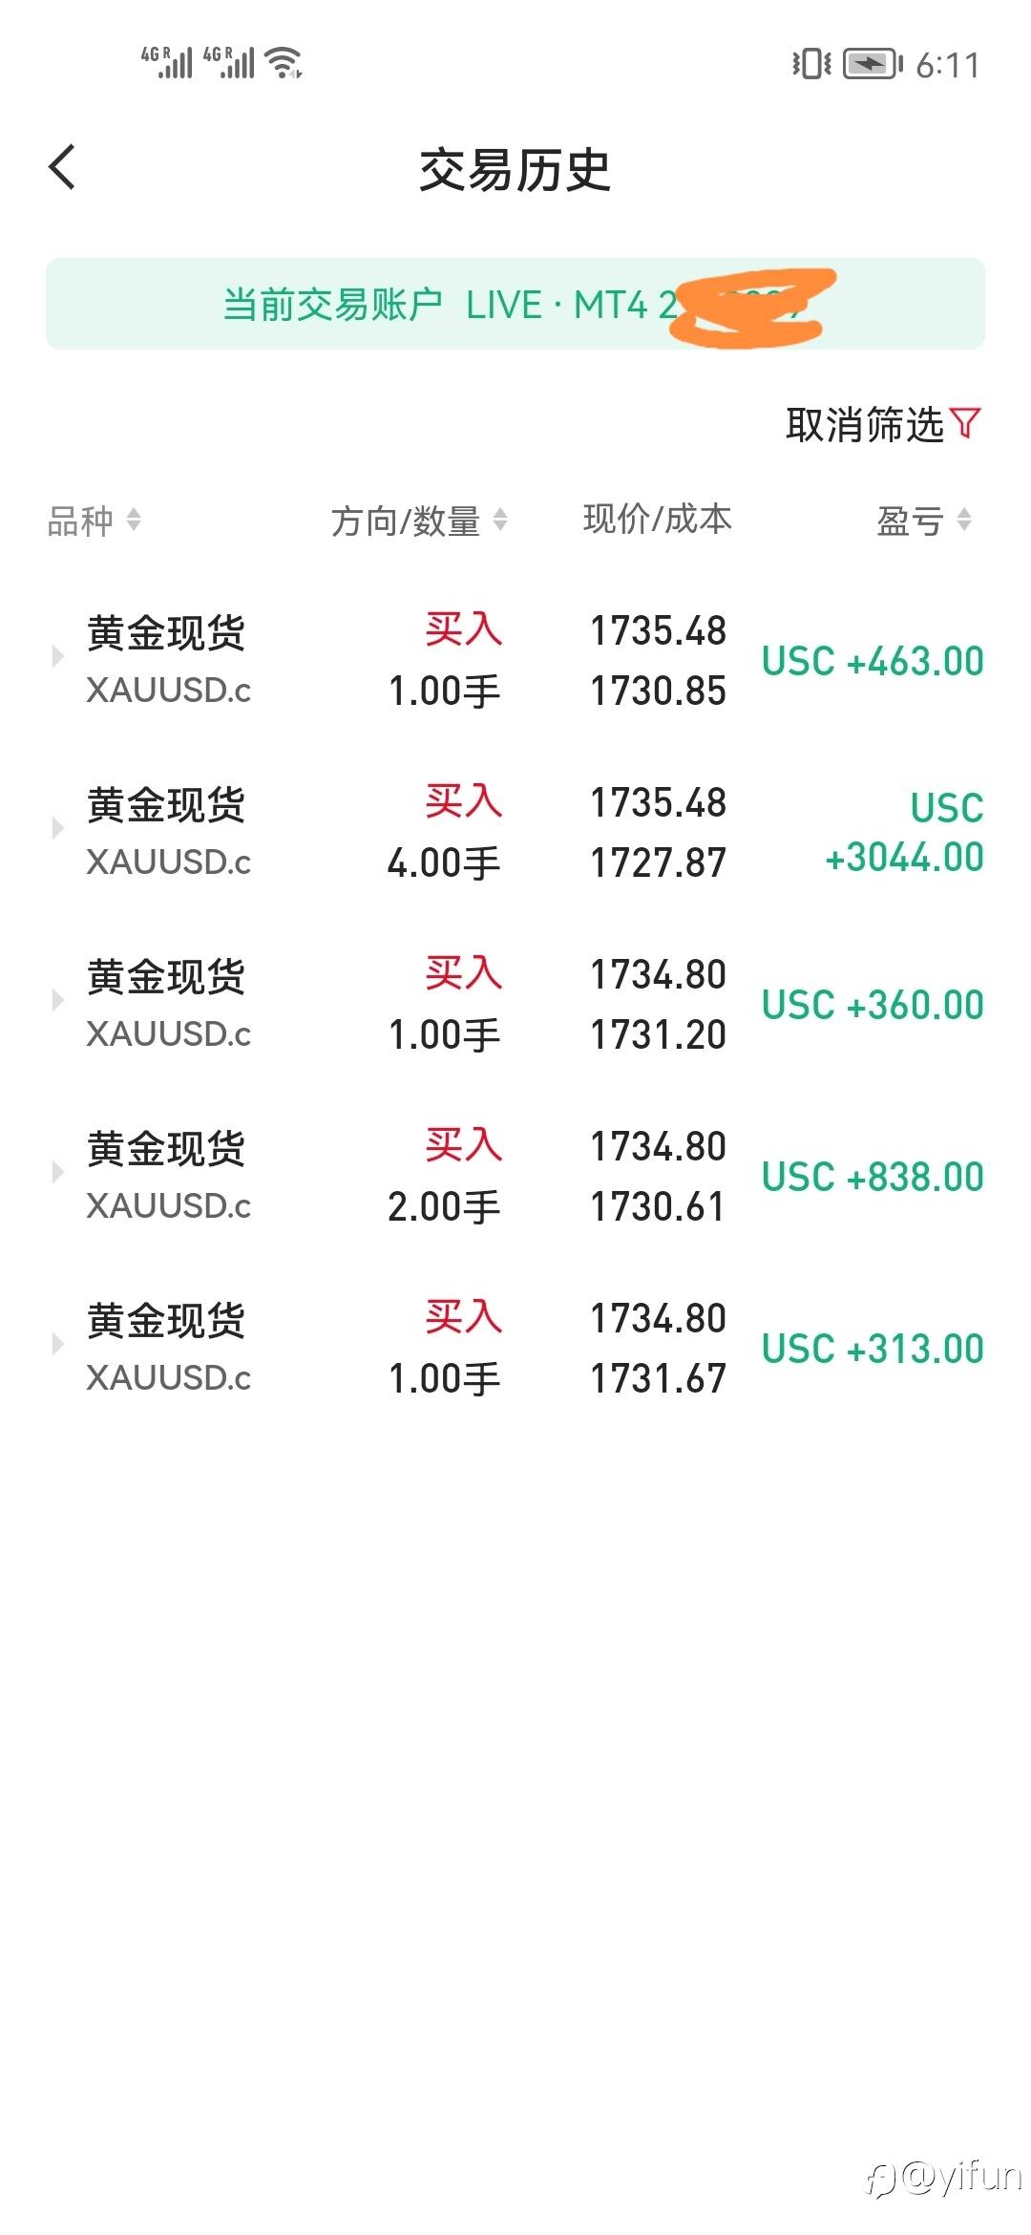The image size is (1031, 2235).
Task: Expand the 2.00手 trade row triangle
Action: coord(57,1172)
